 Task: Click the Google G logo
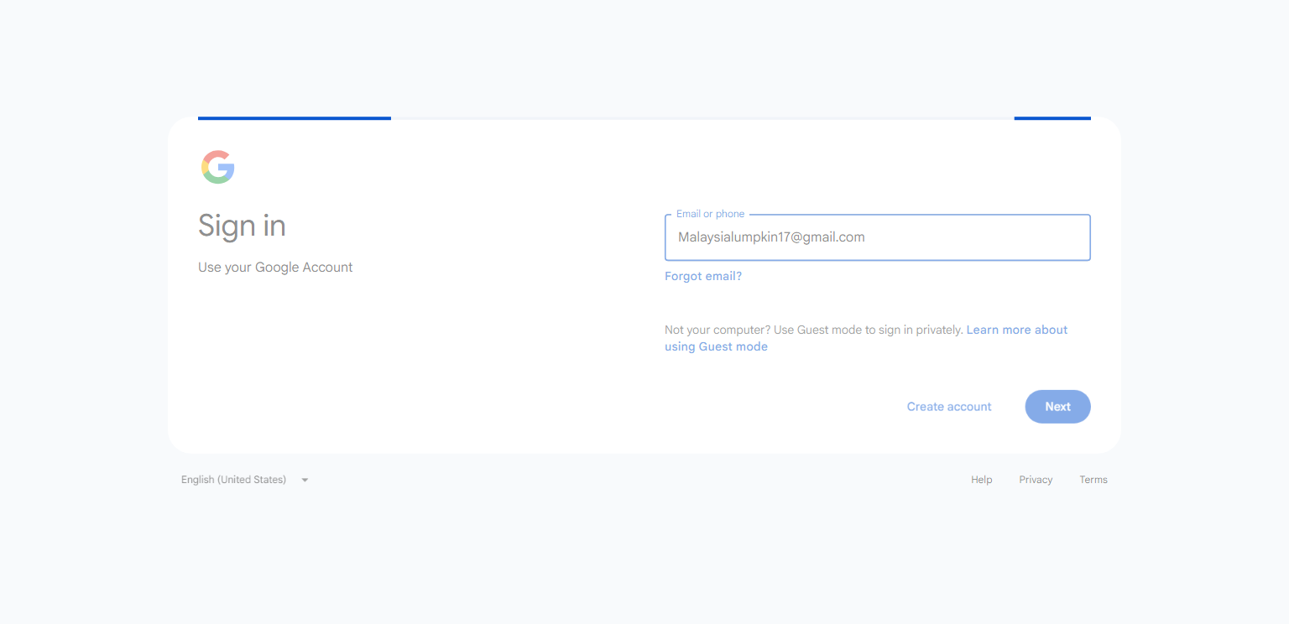pyautogui.click(x=218, y=167)
